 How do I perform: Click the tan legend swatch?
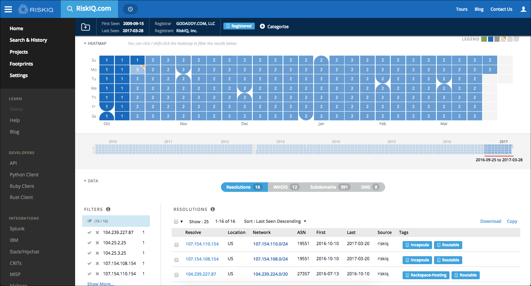tap(497, 39)
